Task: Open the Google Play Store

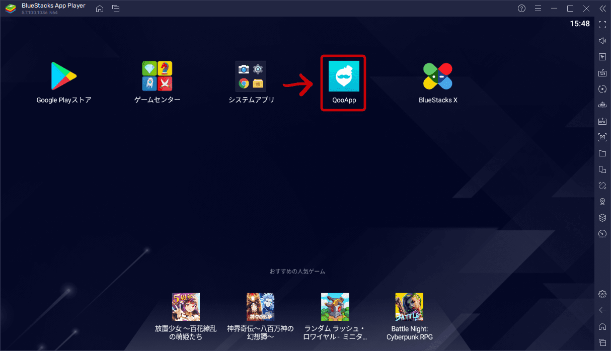Action: coord(64,75)
